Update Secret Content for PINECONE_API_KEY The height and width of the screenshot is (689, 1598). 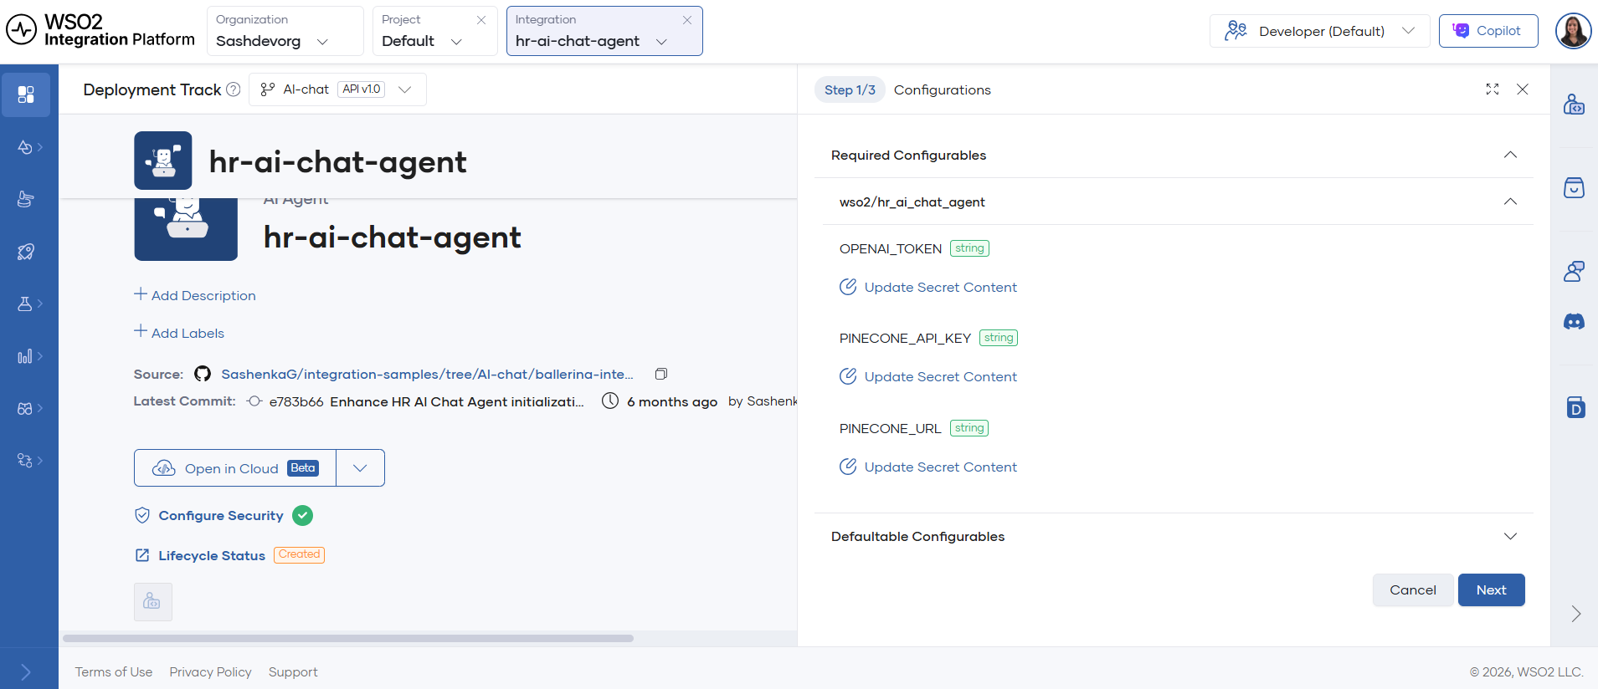coord(928,376)
